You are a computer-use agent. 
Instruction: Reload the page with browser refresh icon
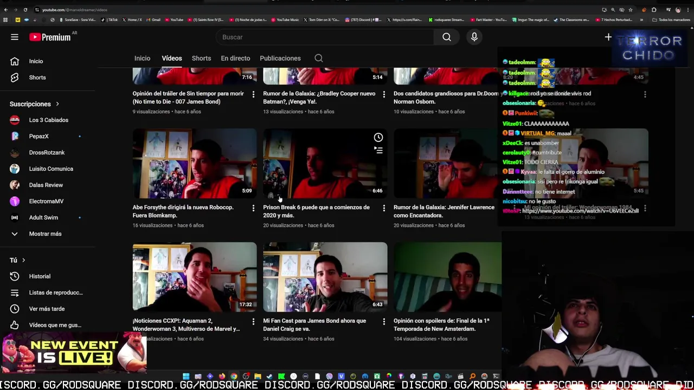coord(25,10)
